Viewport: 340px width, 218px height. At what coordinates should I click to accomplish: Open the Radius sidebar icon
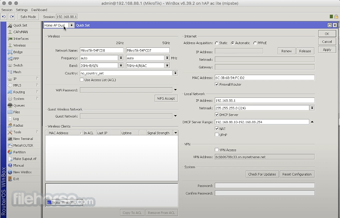click(10, 125)
